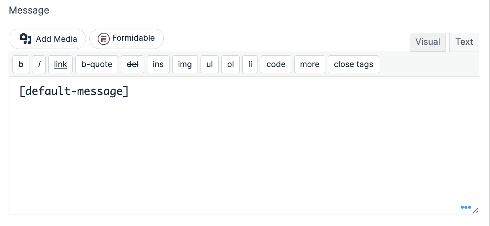The height and width of the screenshot is (226, 490).
Task: Click the blue three-dot handle below the editor
Action: point(466,207)
